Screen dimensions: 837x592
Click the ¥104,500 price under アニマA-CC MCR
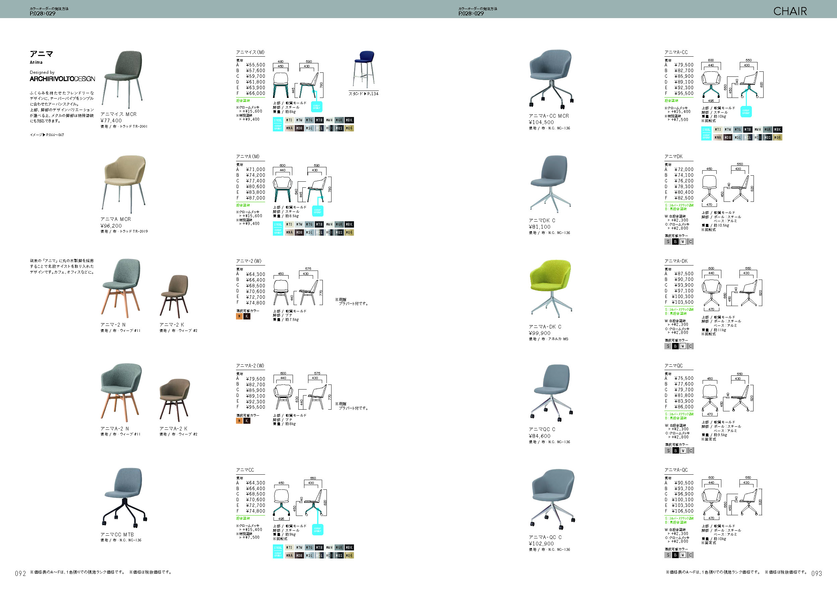541,122
